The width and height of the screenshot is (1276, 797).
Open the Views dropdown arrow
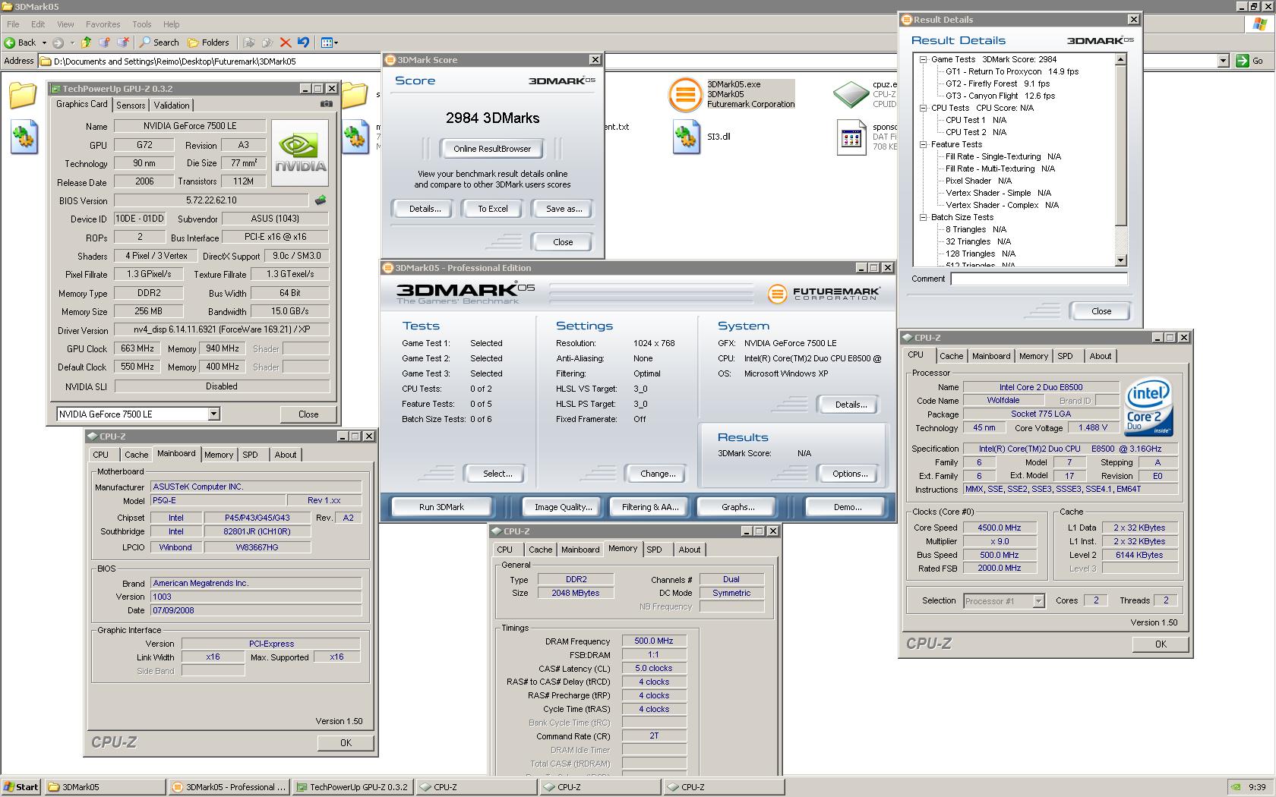point(336,43)
